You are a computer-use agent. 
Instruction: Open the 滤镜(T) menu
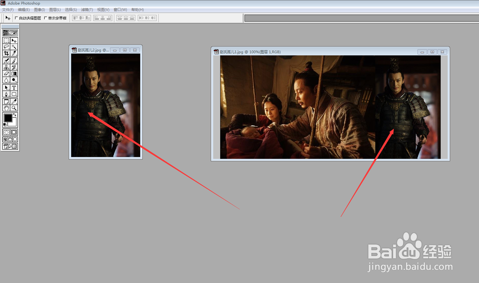[x=87, y=10]
